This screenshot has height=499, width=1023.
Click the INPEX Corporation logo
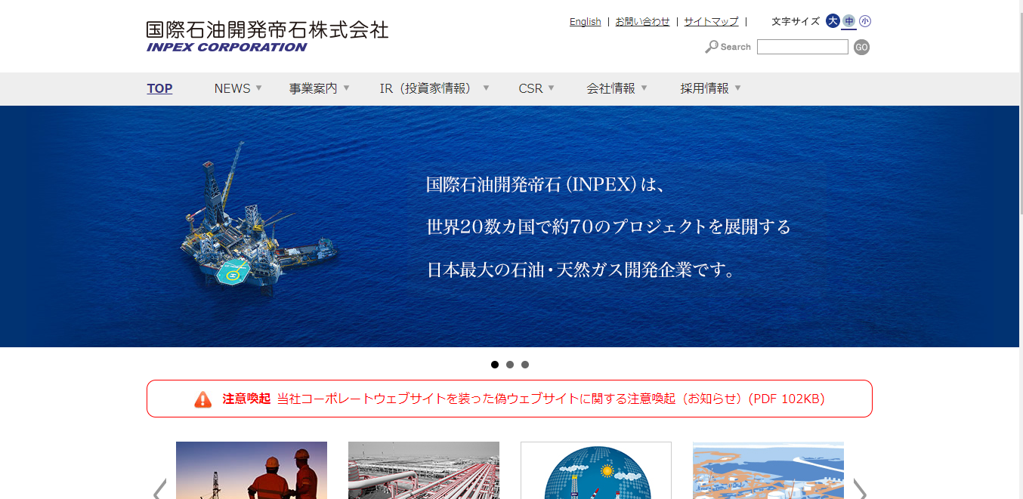267,36
